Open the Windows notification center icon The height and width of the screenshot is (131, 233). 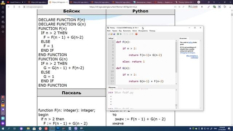pyautogui.click(x=229, y=129)
